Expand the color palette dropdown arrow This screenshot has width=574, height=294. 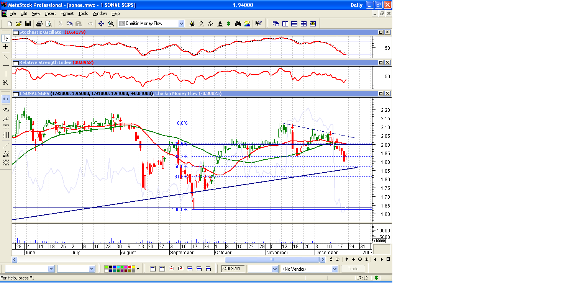click(x=138, y=269)
